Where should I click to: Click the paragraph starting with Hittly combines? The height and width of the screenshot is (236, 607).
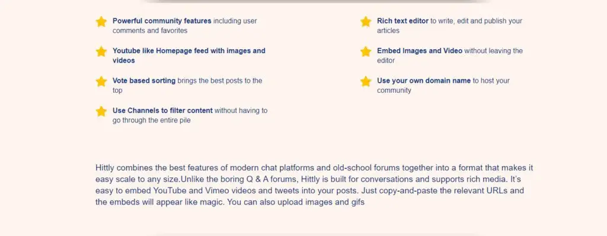[x=314, y=185]
